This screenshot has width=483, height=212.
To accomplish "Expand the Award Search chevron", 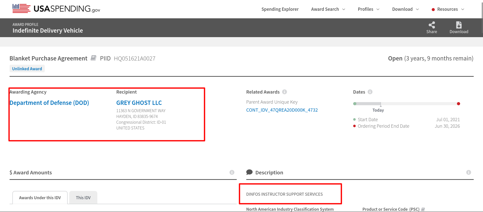I will click(344, 9).
